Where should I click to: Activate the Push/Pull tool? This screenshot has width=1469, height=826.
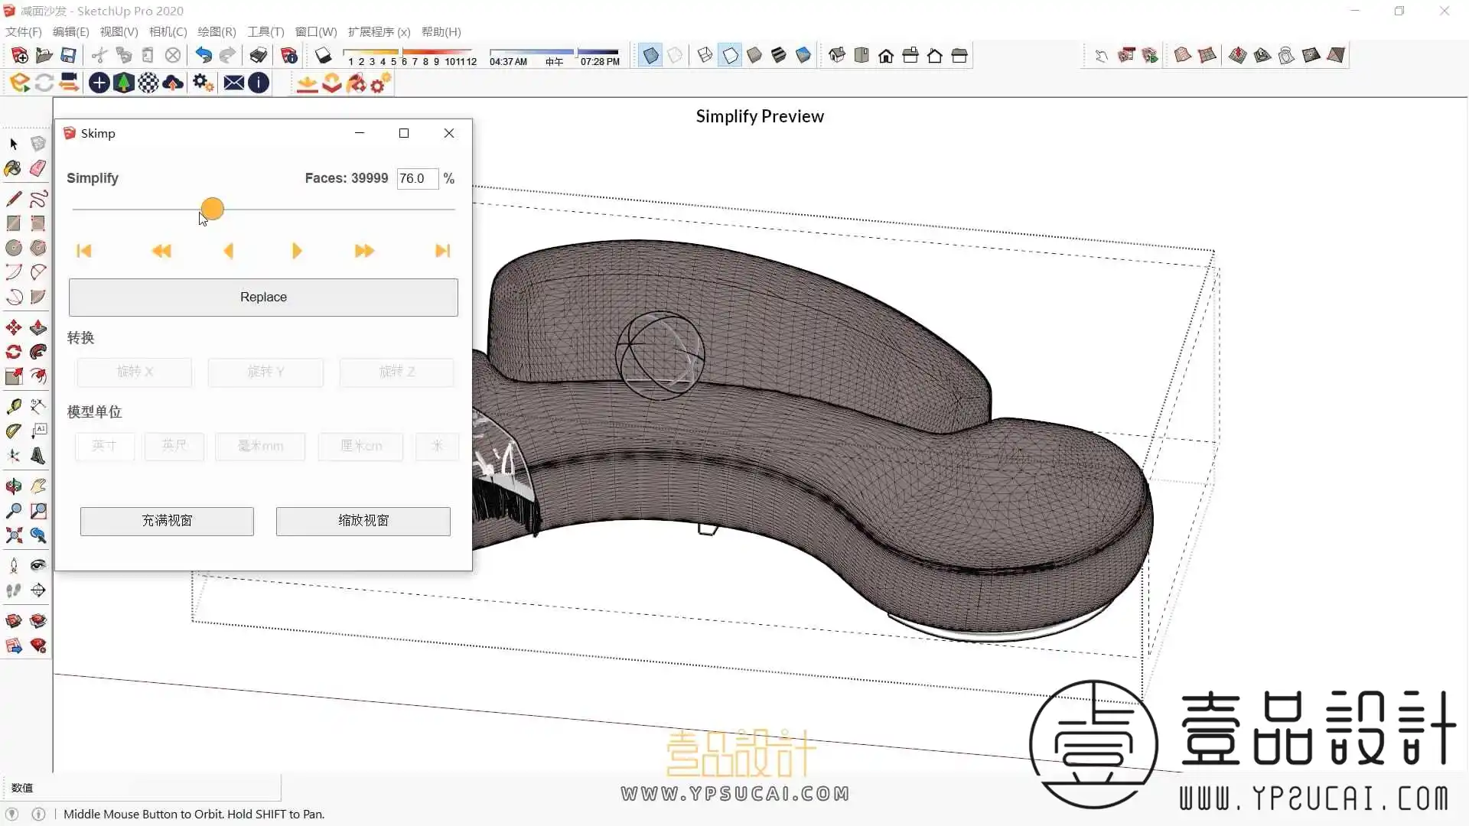tap(38, 327)
